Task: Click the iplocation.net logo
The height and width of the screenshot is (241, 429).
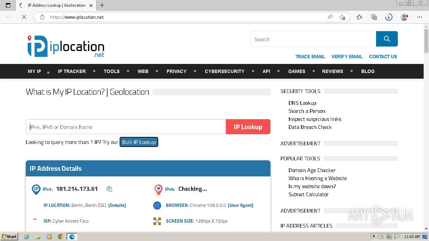Action: pos(66,46)
